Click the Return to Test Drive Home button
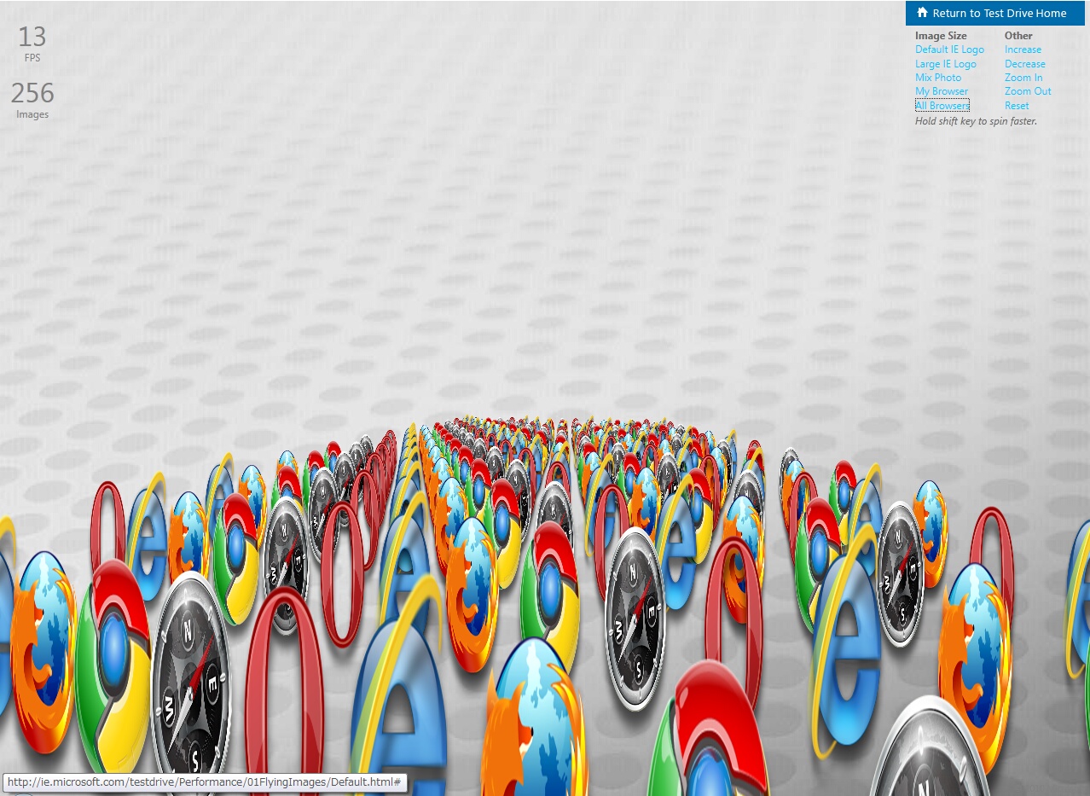1090x796 pixels. (x=994, y=13)
